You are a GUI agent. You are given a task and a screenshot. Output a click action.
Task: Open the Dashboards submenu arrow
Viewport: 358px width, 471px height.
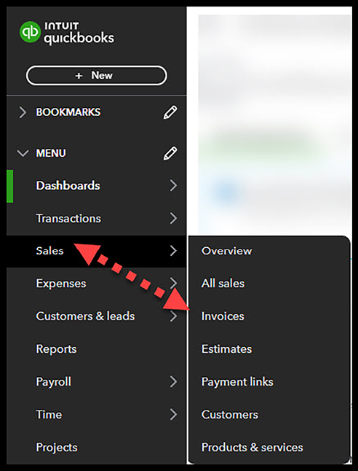pos(173,186)
